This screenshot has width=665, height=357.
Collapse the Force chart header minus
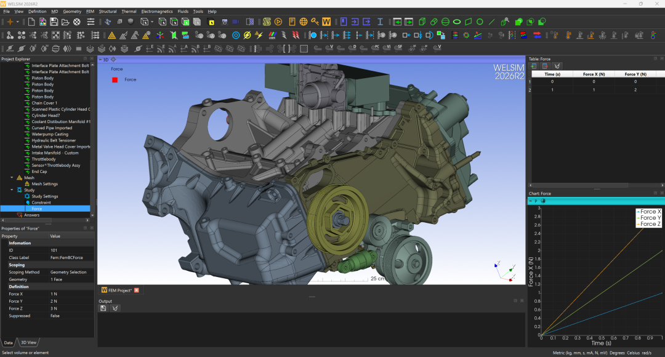531,201
